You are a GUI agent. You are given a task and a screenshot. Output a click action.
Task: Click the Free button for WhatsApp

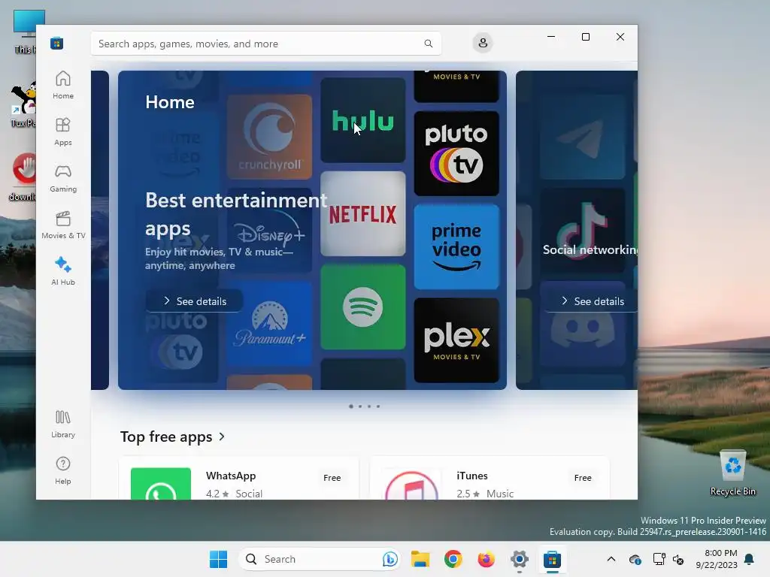pos(332,478)
